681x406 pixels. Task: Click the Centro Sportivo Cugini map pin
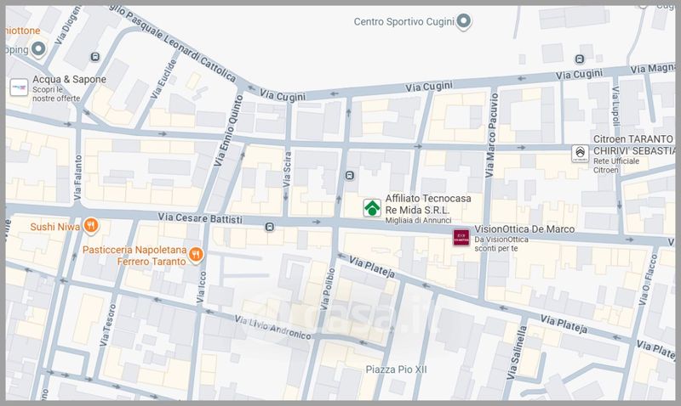tap(464, 21)
